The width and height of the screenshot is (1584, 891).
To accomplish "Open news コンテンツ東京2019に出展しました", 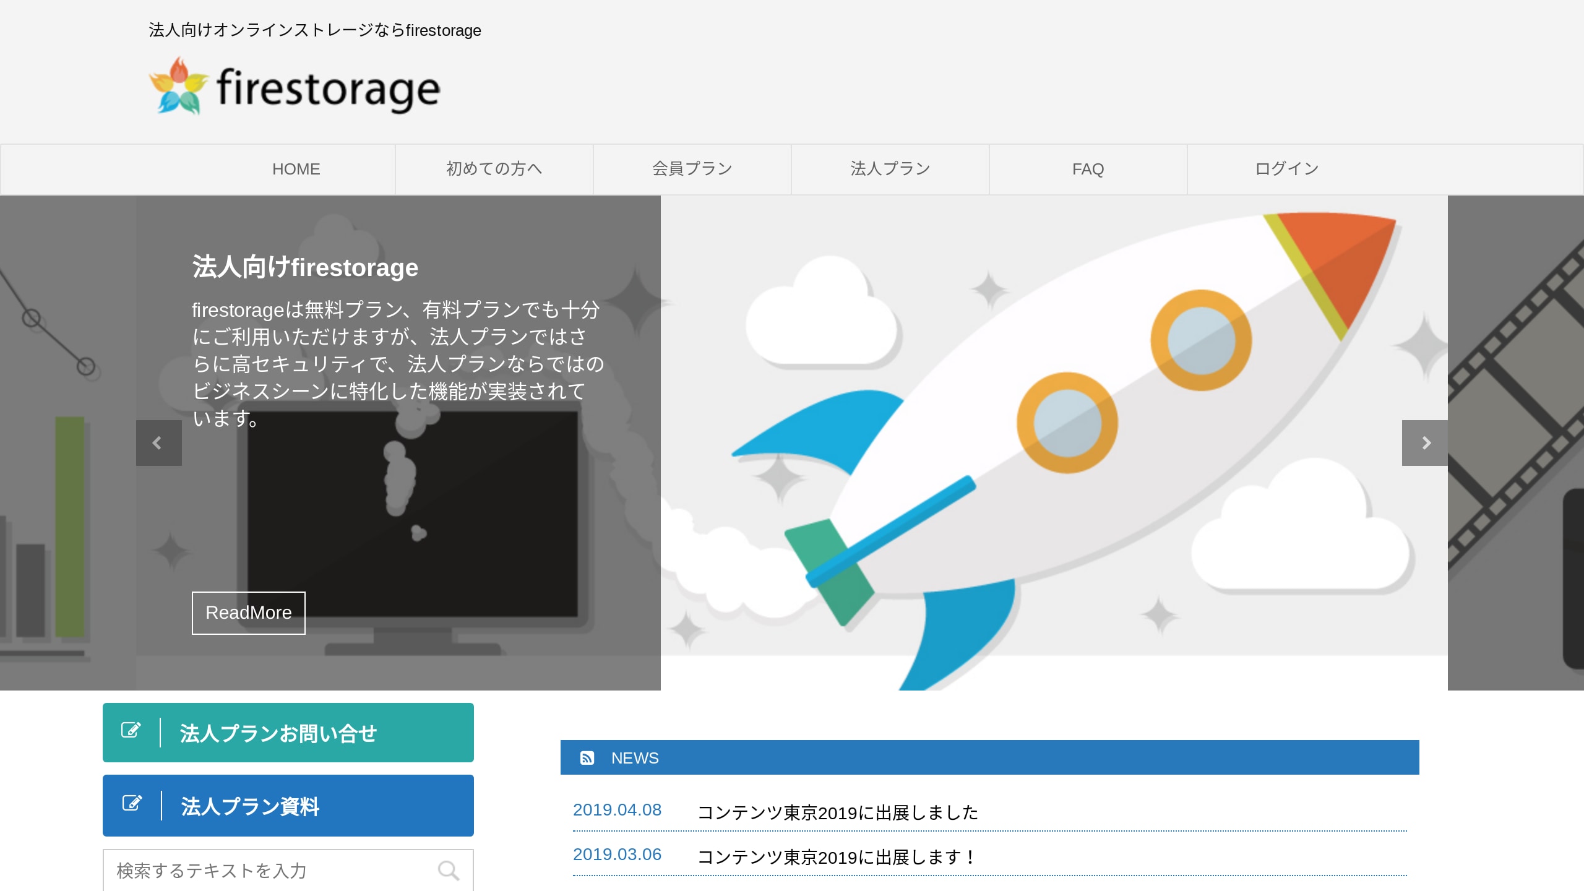I will pyautogui.click(x=838, y=812).
